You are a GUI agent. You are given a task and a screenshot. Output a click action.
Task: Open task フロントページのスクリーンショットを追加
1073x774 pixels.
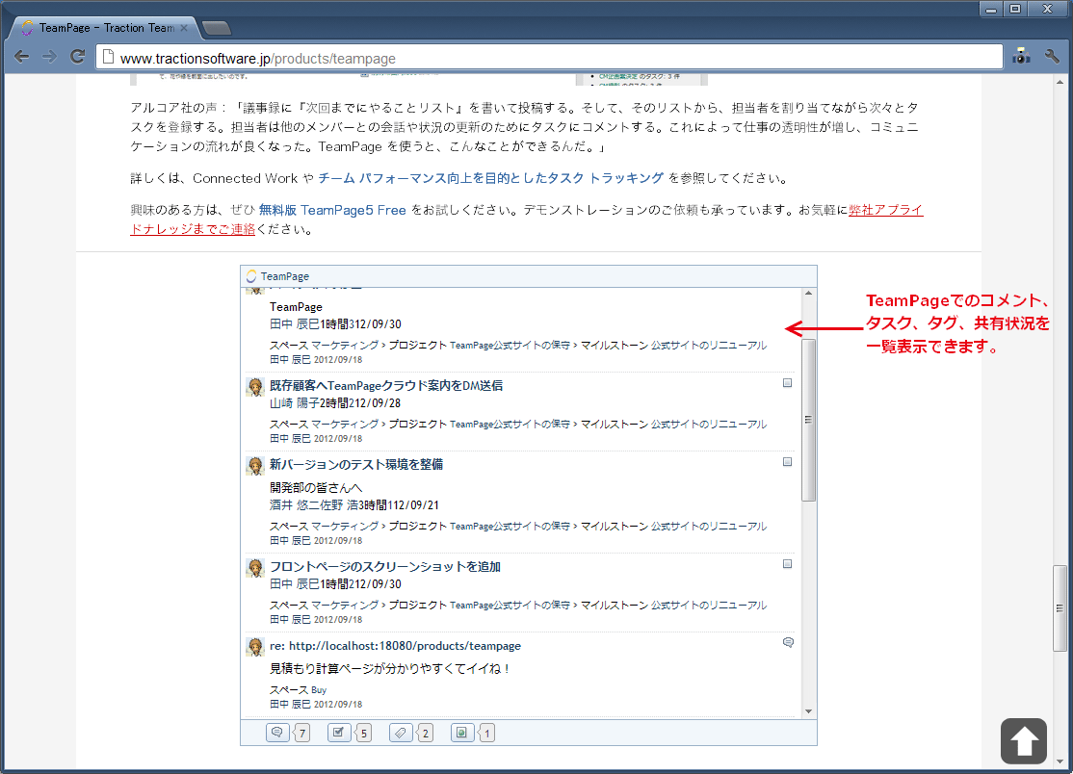click(384, 567)
